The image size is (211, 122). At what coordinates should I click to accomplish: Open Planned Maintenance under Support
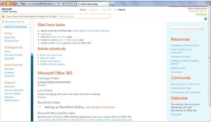click(x=12, y=99)
